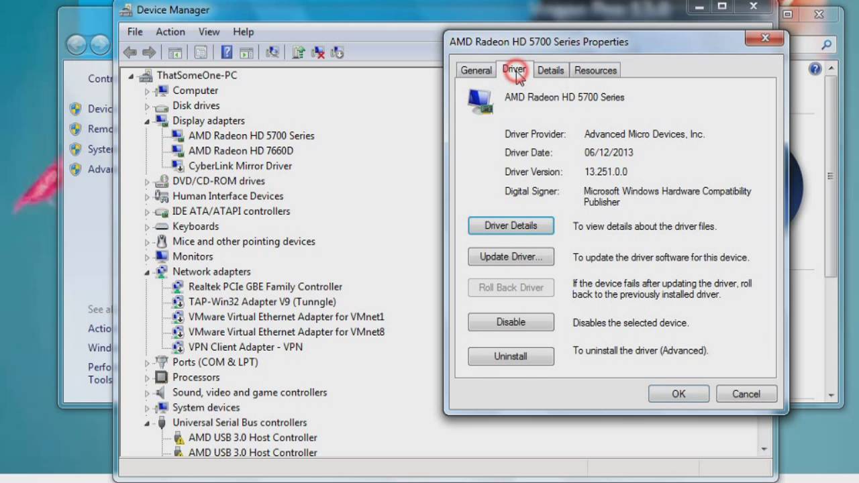
Task: Click the back button in the background Control Panel window
Action: [x=76, y=45]
